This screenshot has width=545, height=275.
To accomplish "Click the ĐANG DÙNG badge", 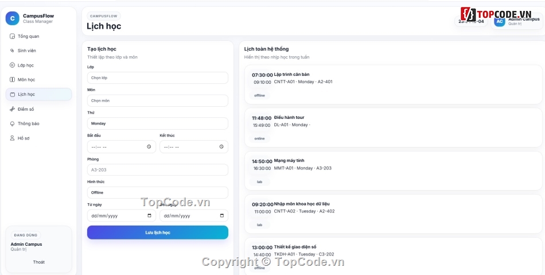I will point(26,235).
